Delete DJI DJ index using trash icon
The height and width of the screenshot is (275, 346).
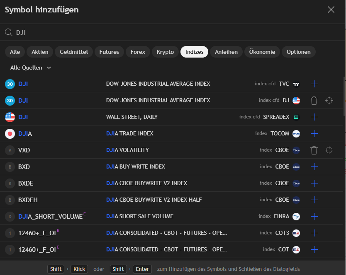[314, 101]
